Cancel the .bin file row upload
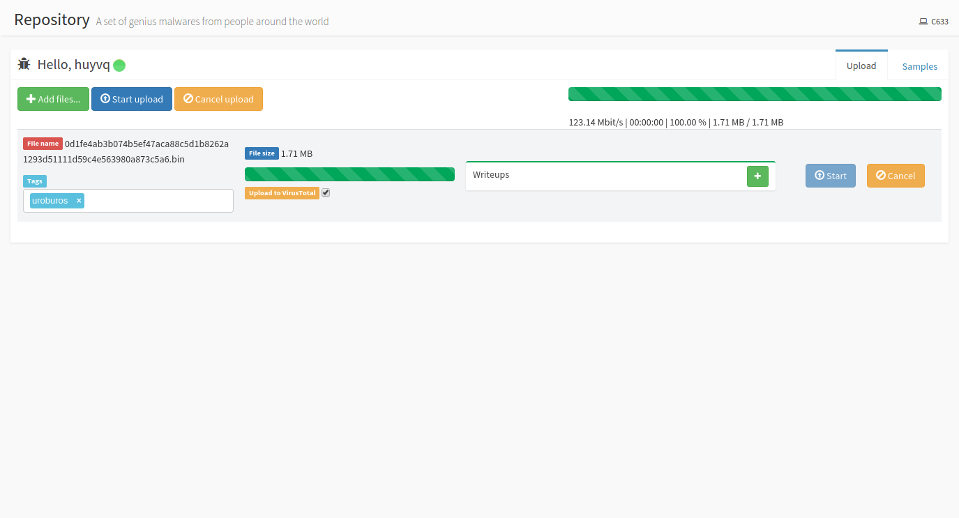 896,176
